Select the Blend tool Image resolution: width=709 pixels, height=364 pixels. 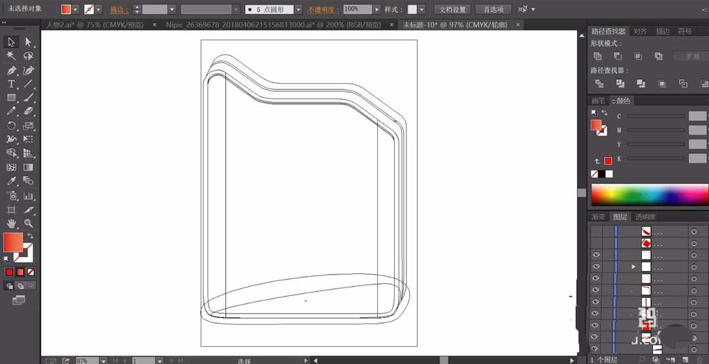tap(28, 181)
